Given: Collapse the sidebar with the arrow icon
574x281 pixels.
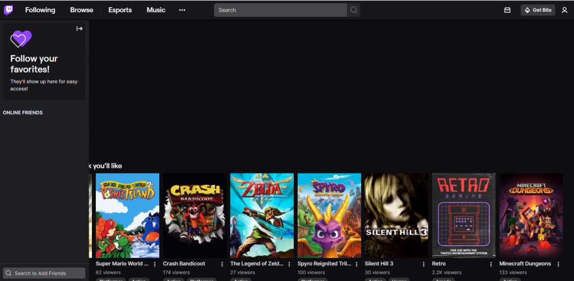Looking at the screenshot, I should click(80, 29).
